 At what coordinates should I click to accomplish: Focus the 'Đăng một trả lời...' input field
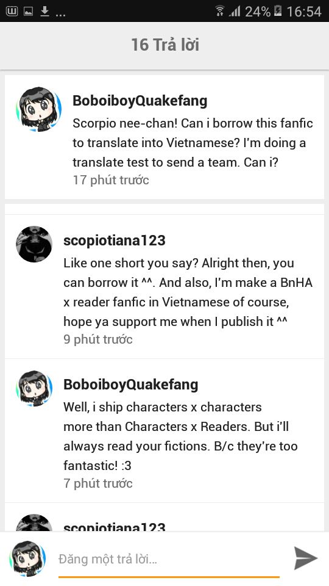169,559
